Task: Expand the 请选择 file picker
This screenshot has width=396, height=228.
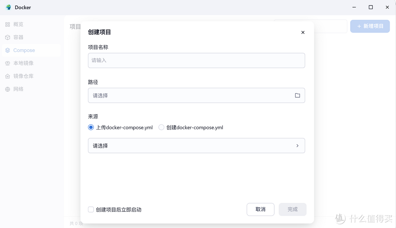Action: 196,145
